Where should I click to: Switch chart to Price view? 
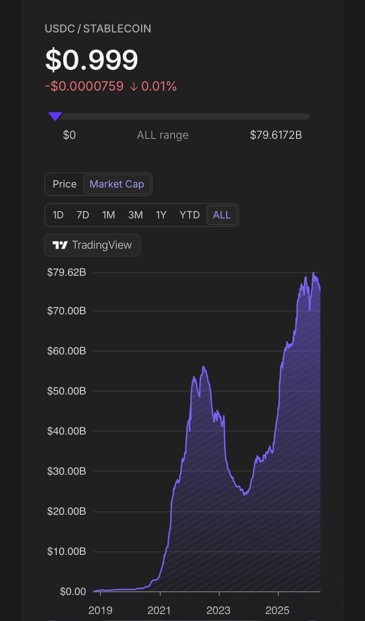[x=65, y=184]
